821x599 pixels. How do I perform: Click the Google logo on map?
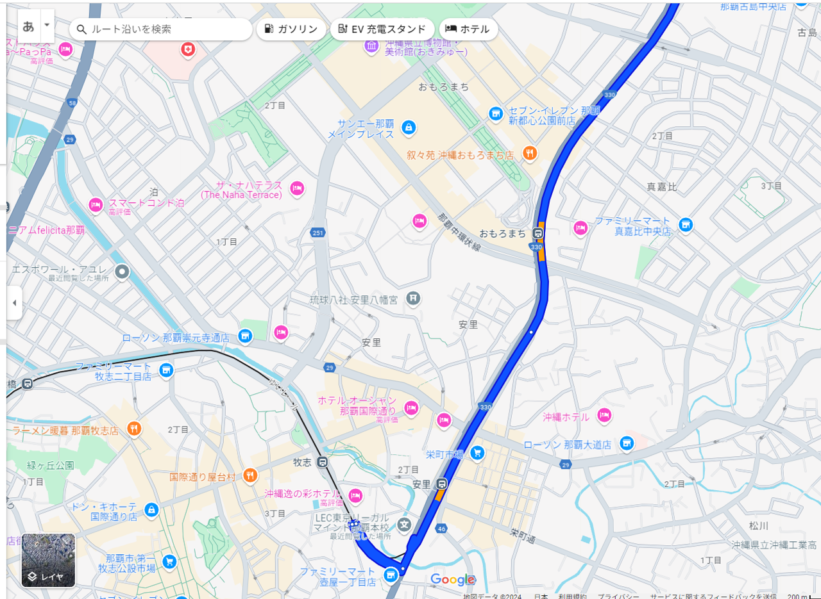coord(453,580)
